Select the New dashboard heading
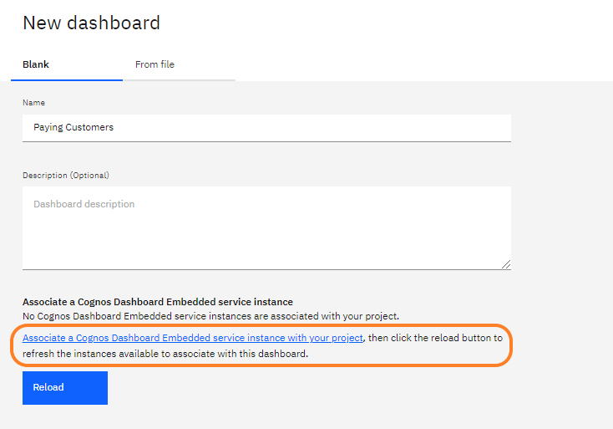 click(91, 23)
